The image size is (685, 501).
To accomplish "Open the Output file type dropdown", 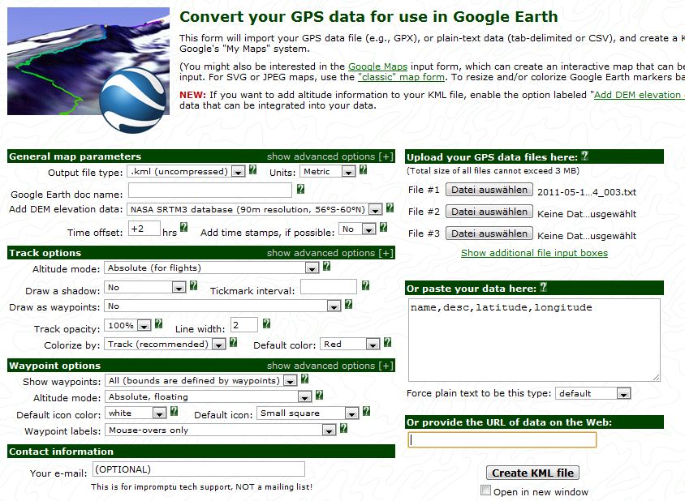I will tap(186, 172).
